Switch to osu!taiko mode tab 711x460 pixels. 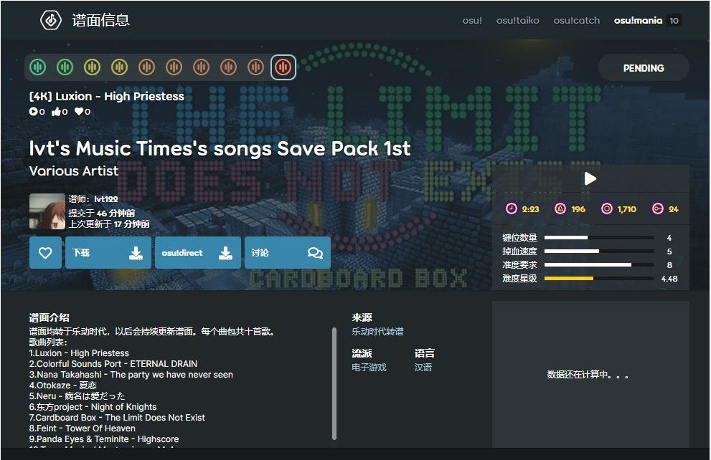tap(517, 20)
